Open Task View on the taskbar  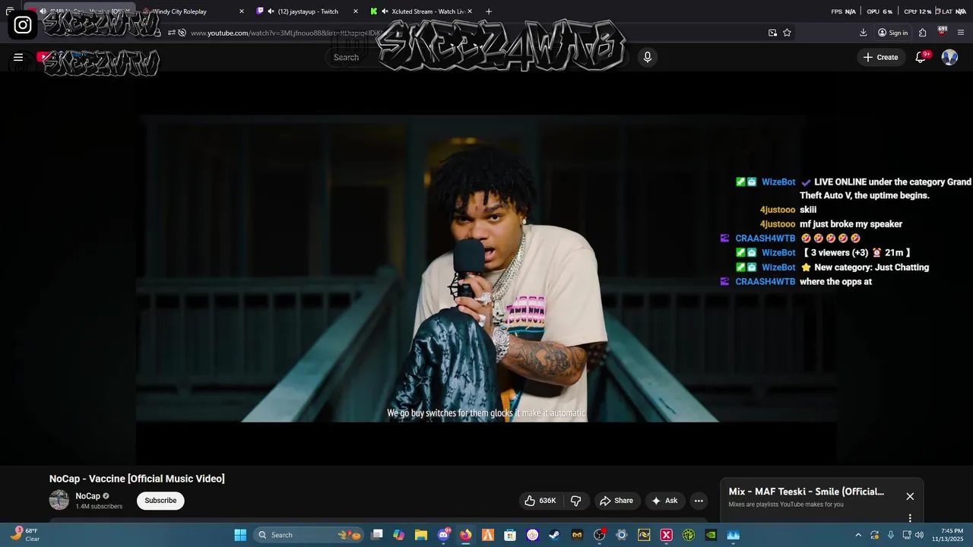pyautogui.click(x=377, y=535)
